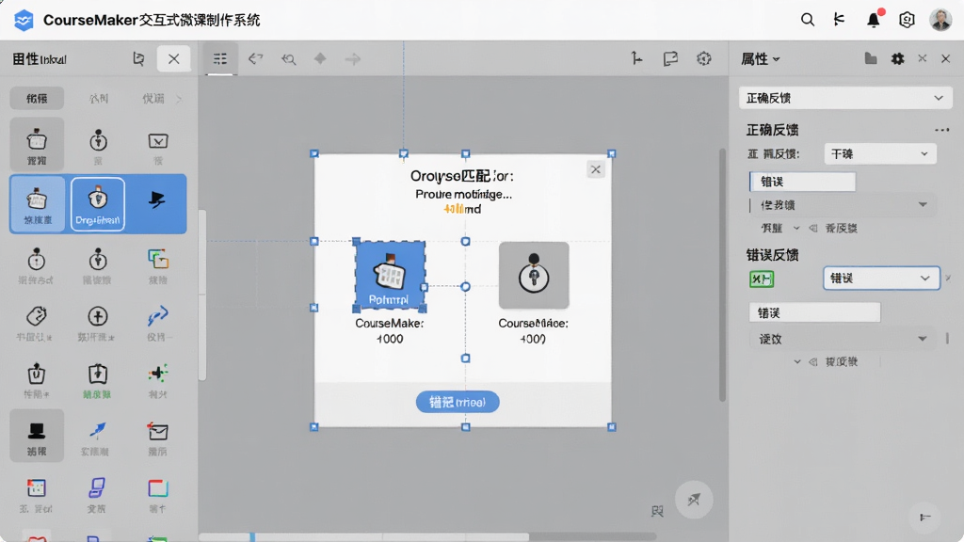Click the CourseMaker logo icon
Screen dimensions: 964x542
click(24, 21)
